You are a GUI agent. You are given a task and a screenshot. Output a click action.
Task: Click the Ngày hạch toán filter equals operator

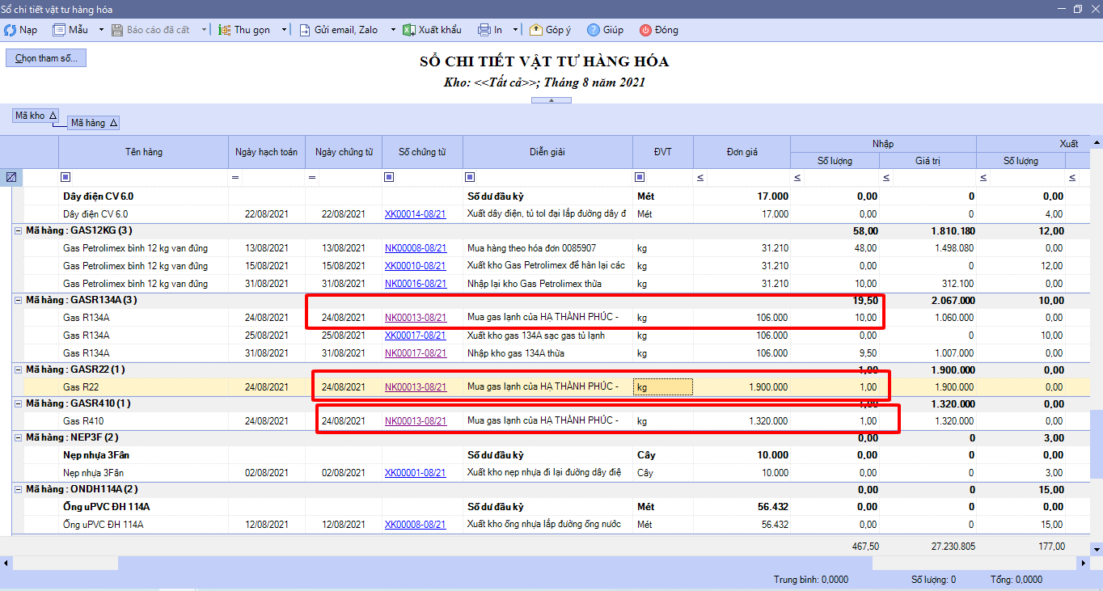235,177
